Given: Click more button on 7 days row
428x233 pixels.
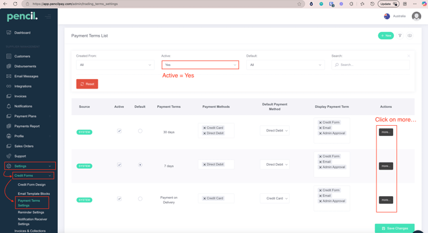Looking at the screenshot, I should [386, 166].
